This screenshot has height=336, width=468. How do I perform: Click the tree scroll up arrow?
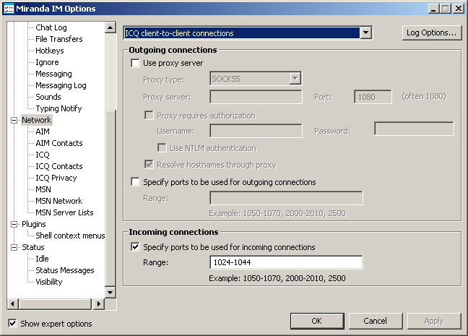pos(110,27)
